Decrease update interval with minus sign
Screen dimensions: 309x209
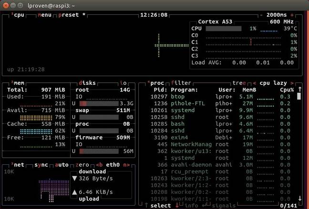pyautogui.click(x=261, y=15)
